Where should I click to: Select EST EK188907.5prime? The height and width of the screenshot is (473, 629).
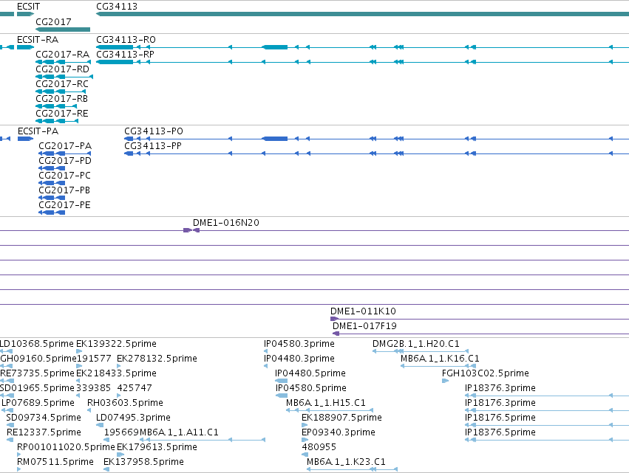(341, 418)
